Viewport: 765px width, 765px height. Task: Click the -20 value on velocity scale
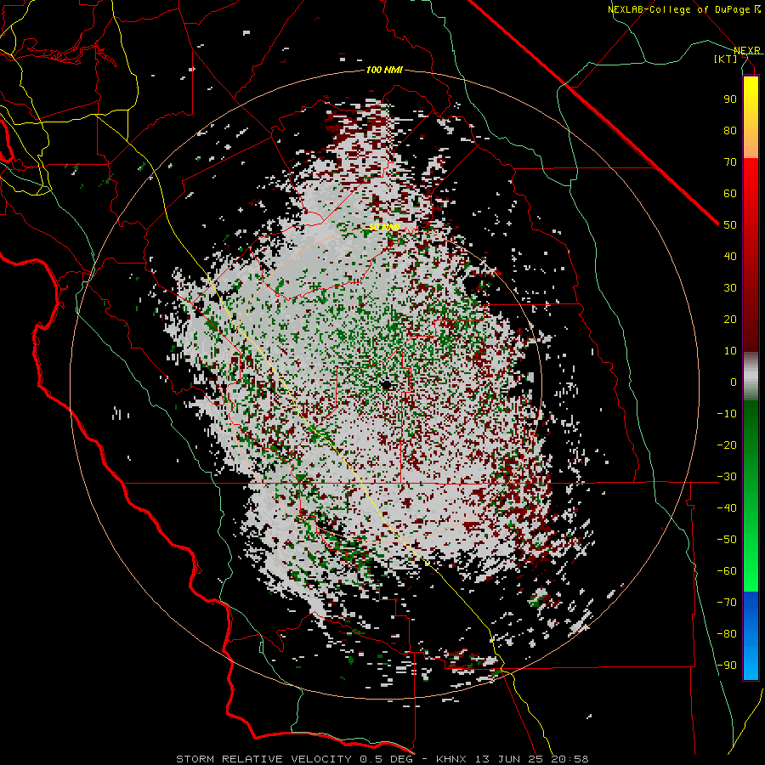click(x=727, y=445)
